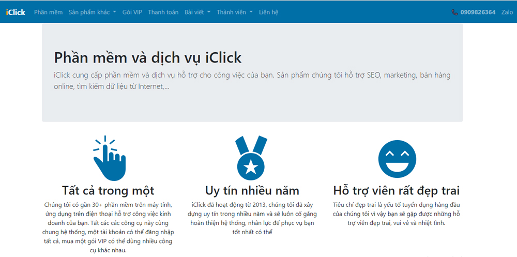This screenshot has width=517, height=257.
Task: Click the iClick brand logo
Action: tap(16, 12)
